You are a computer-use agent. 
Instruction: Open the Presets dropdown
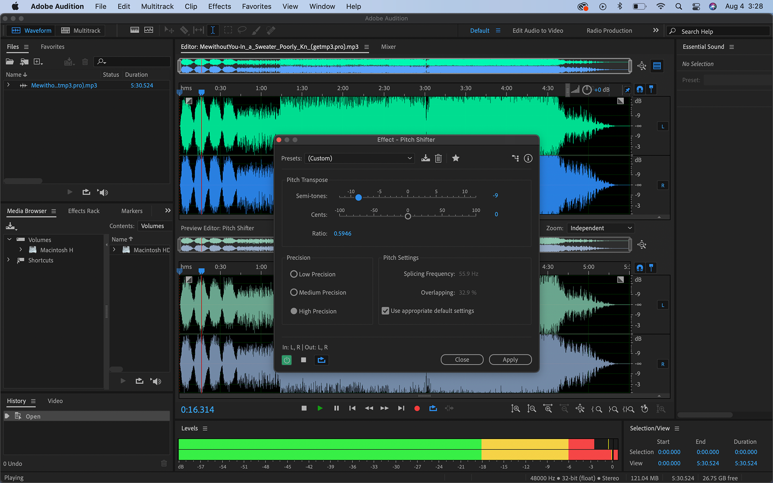[x=360, y=158]
